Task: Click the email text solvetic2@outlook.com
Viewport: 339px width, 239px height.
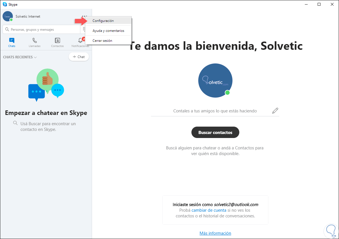Action: coord(236,205)
